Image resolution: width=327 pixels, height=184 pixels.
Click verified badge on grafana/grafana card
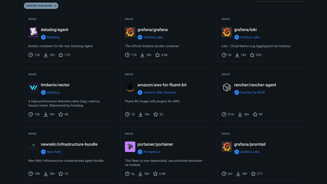coord(140,37)
